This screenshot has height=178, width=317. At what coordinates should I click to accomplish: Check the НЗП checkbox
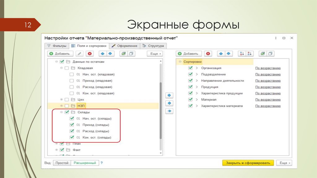click(x=67, y=106)
